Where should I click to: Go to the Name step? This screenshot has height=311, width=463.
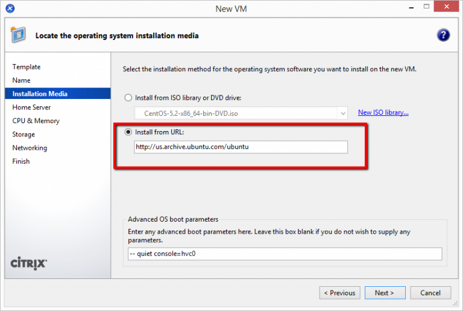(21, 80)
